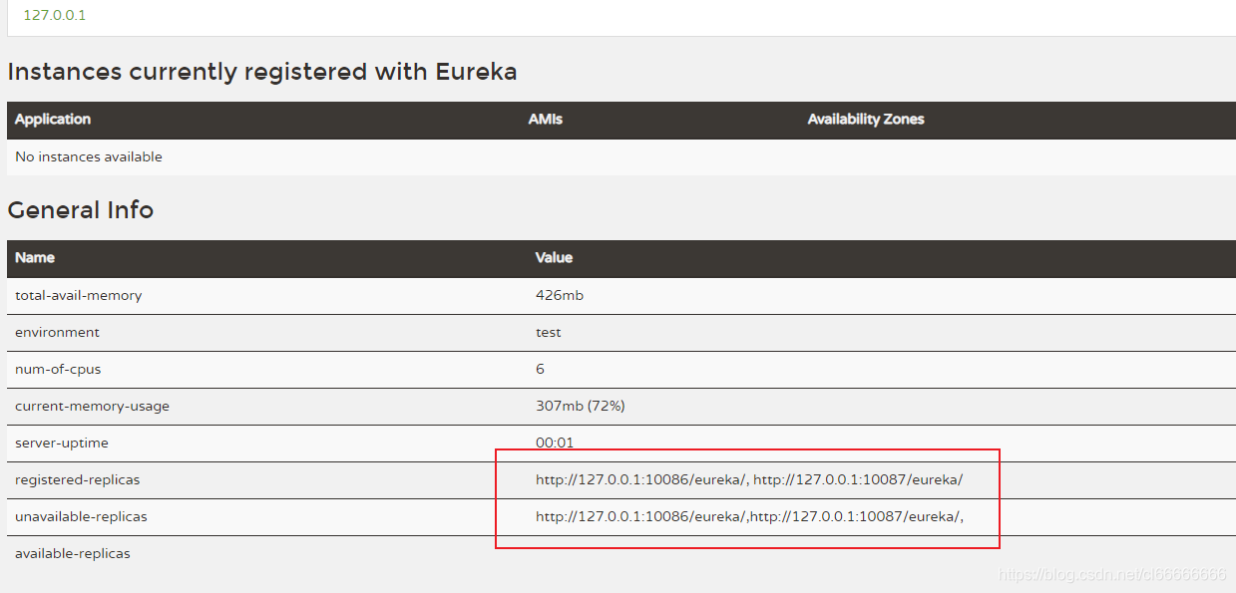Click the General Info heading
The image size is (1236, 593).
(x=81, y=210)
